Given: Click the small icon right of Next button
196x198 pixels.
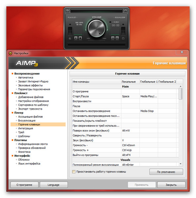Looking at the screenshot, I should pyautogui.click(x=123, y=38).
